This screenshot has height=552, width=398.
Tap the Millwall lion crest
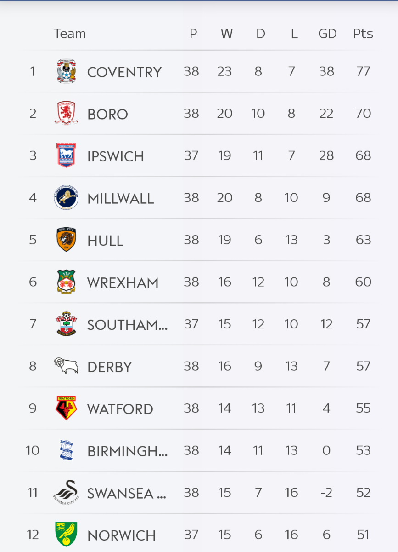[x=66, y=198]
